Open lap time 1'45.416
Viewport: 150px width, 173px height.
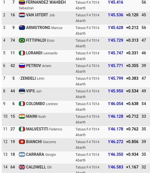(115, 2)
